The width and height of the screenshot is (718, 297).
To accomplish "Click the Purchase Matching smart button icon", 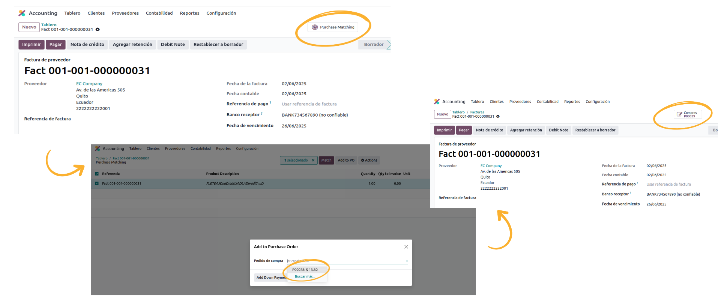I will point(315,27).
